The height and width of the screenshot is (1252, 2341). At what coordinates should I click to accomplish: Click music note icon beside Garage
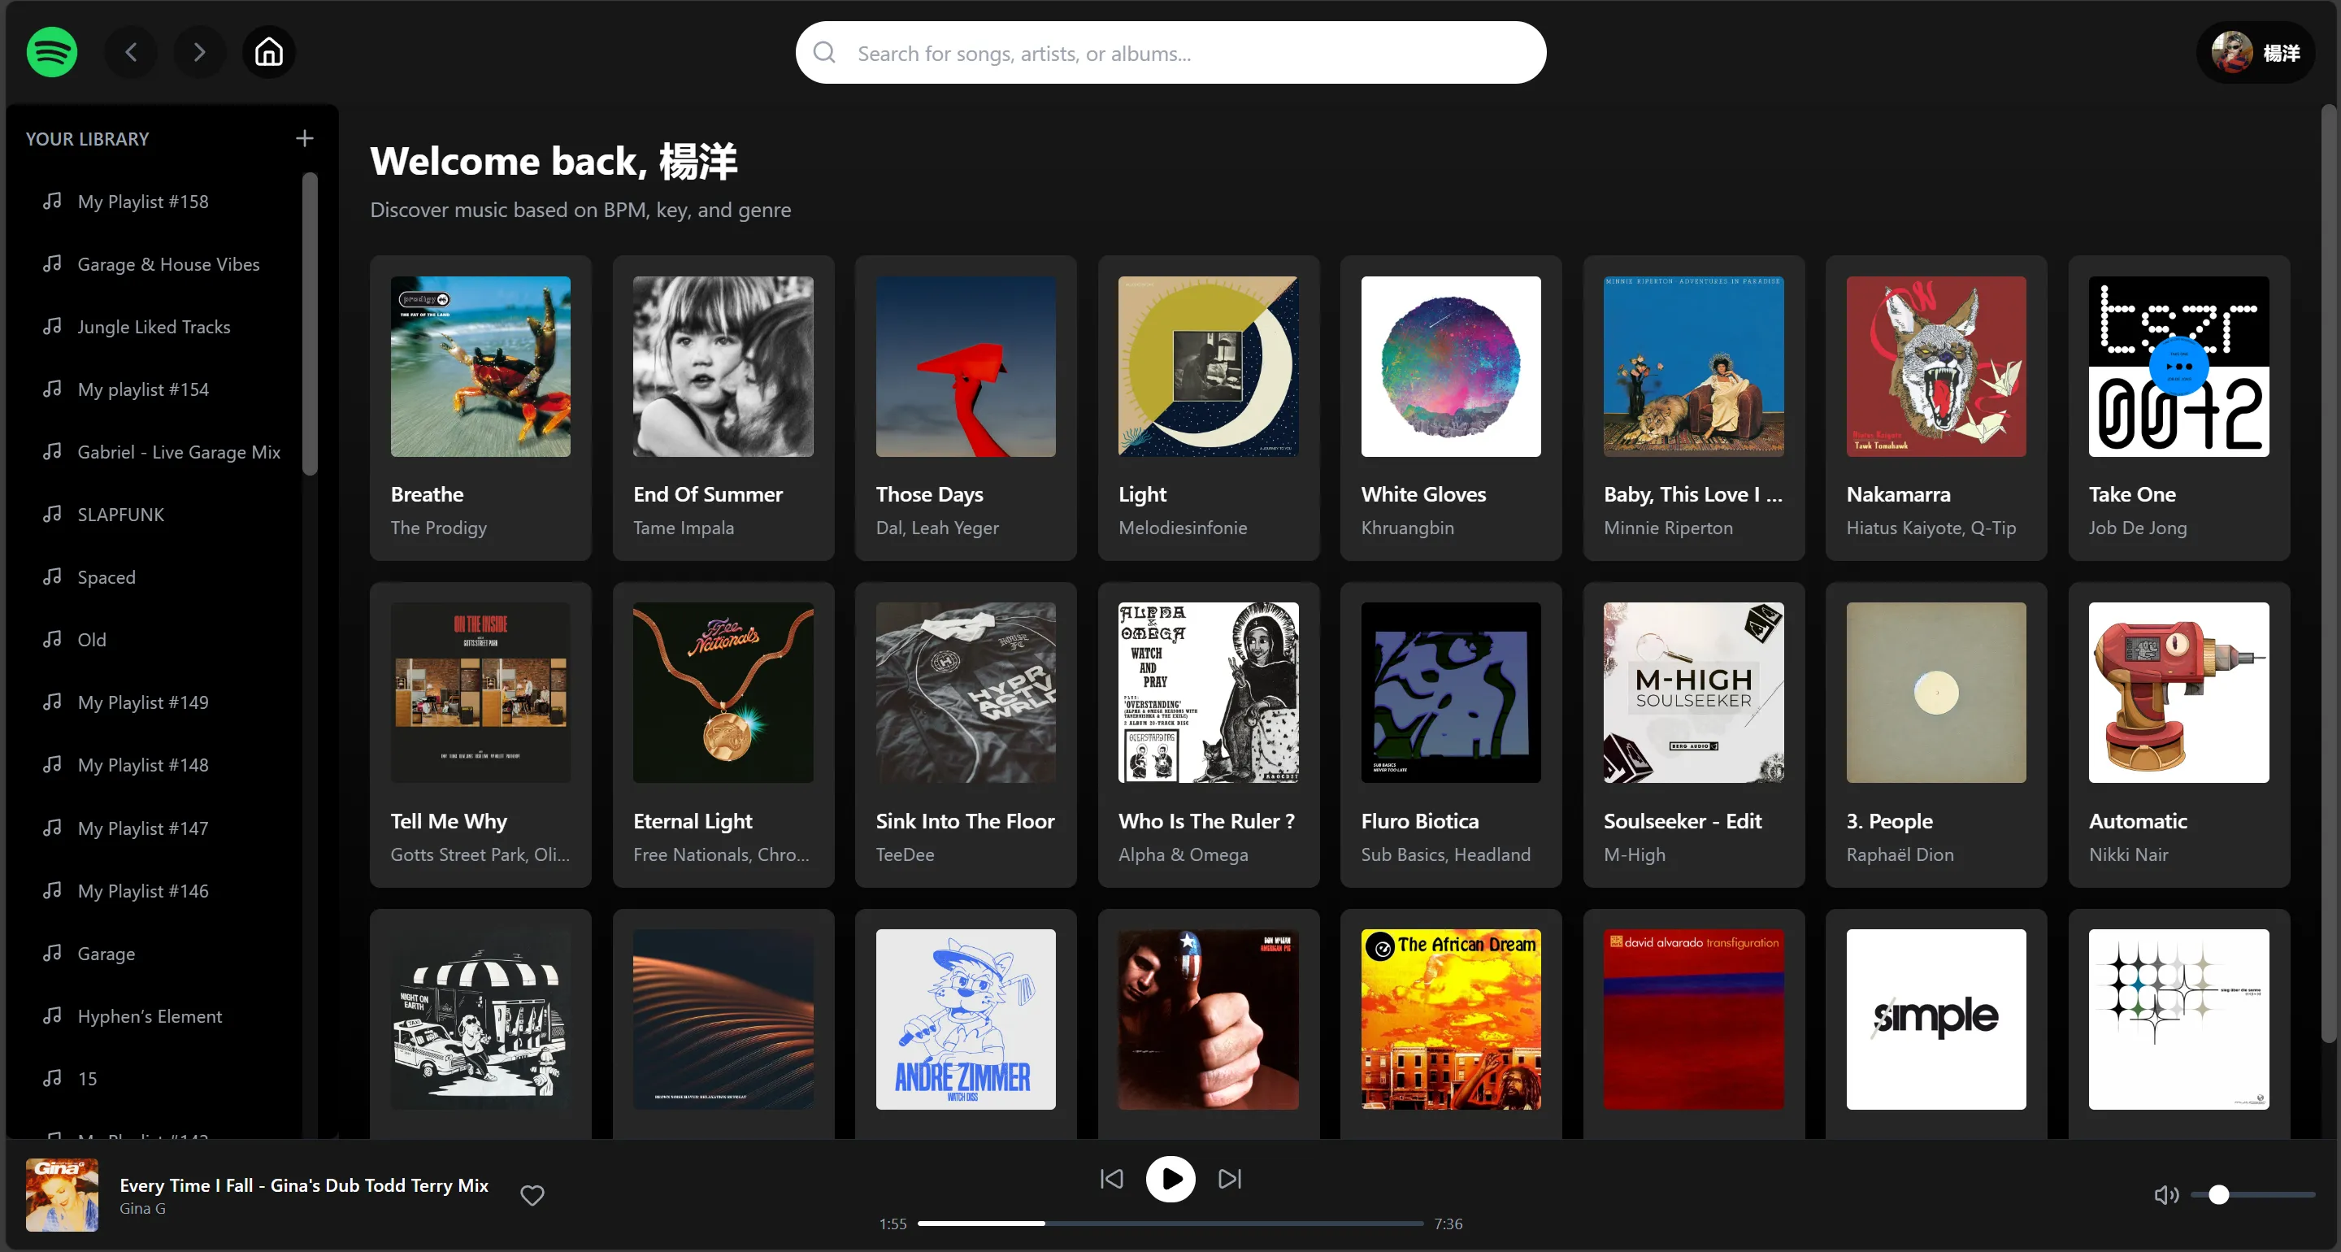point(53,953)
